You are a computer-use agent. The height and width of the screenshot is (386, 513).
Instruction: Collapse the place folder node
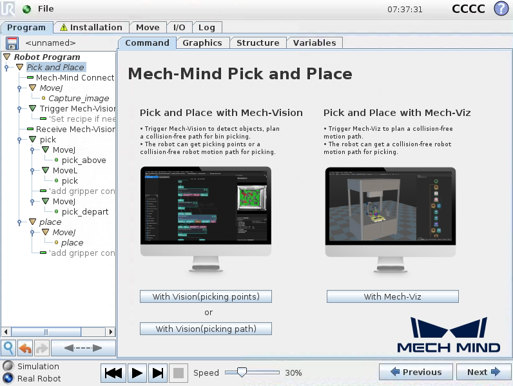32,222
